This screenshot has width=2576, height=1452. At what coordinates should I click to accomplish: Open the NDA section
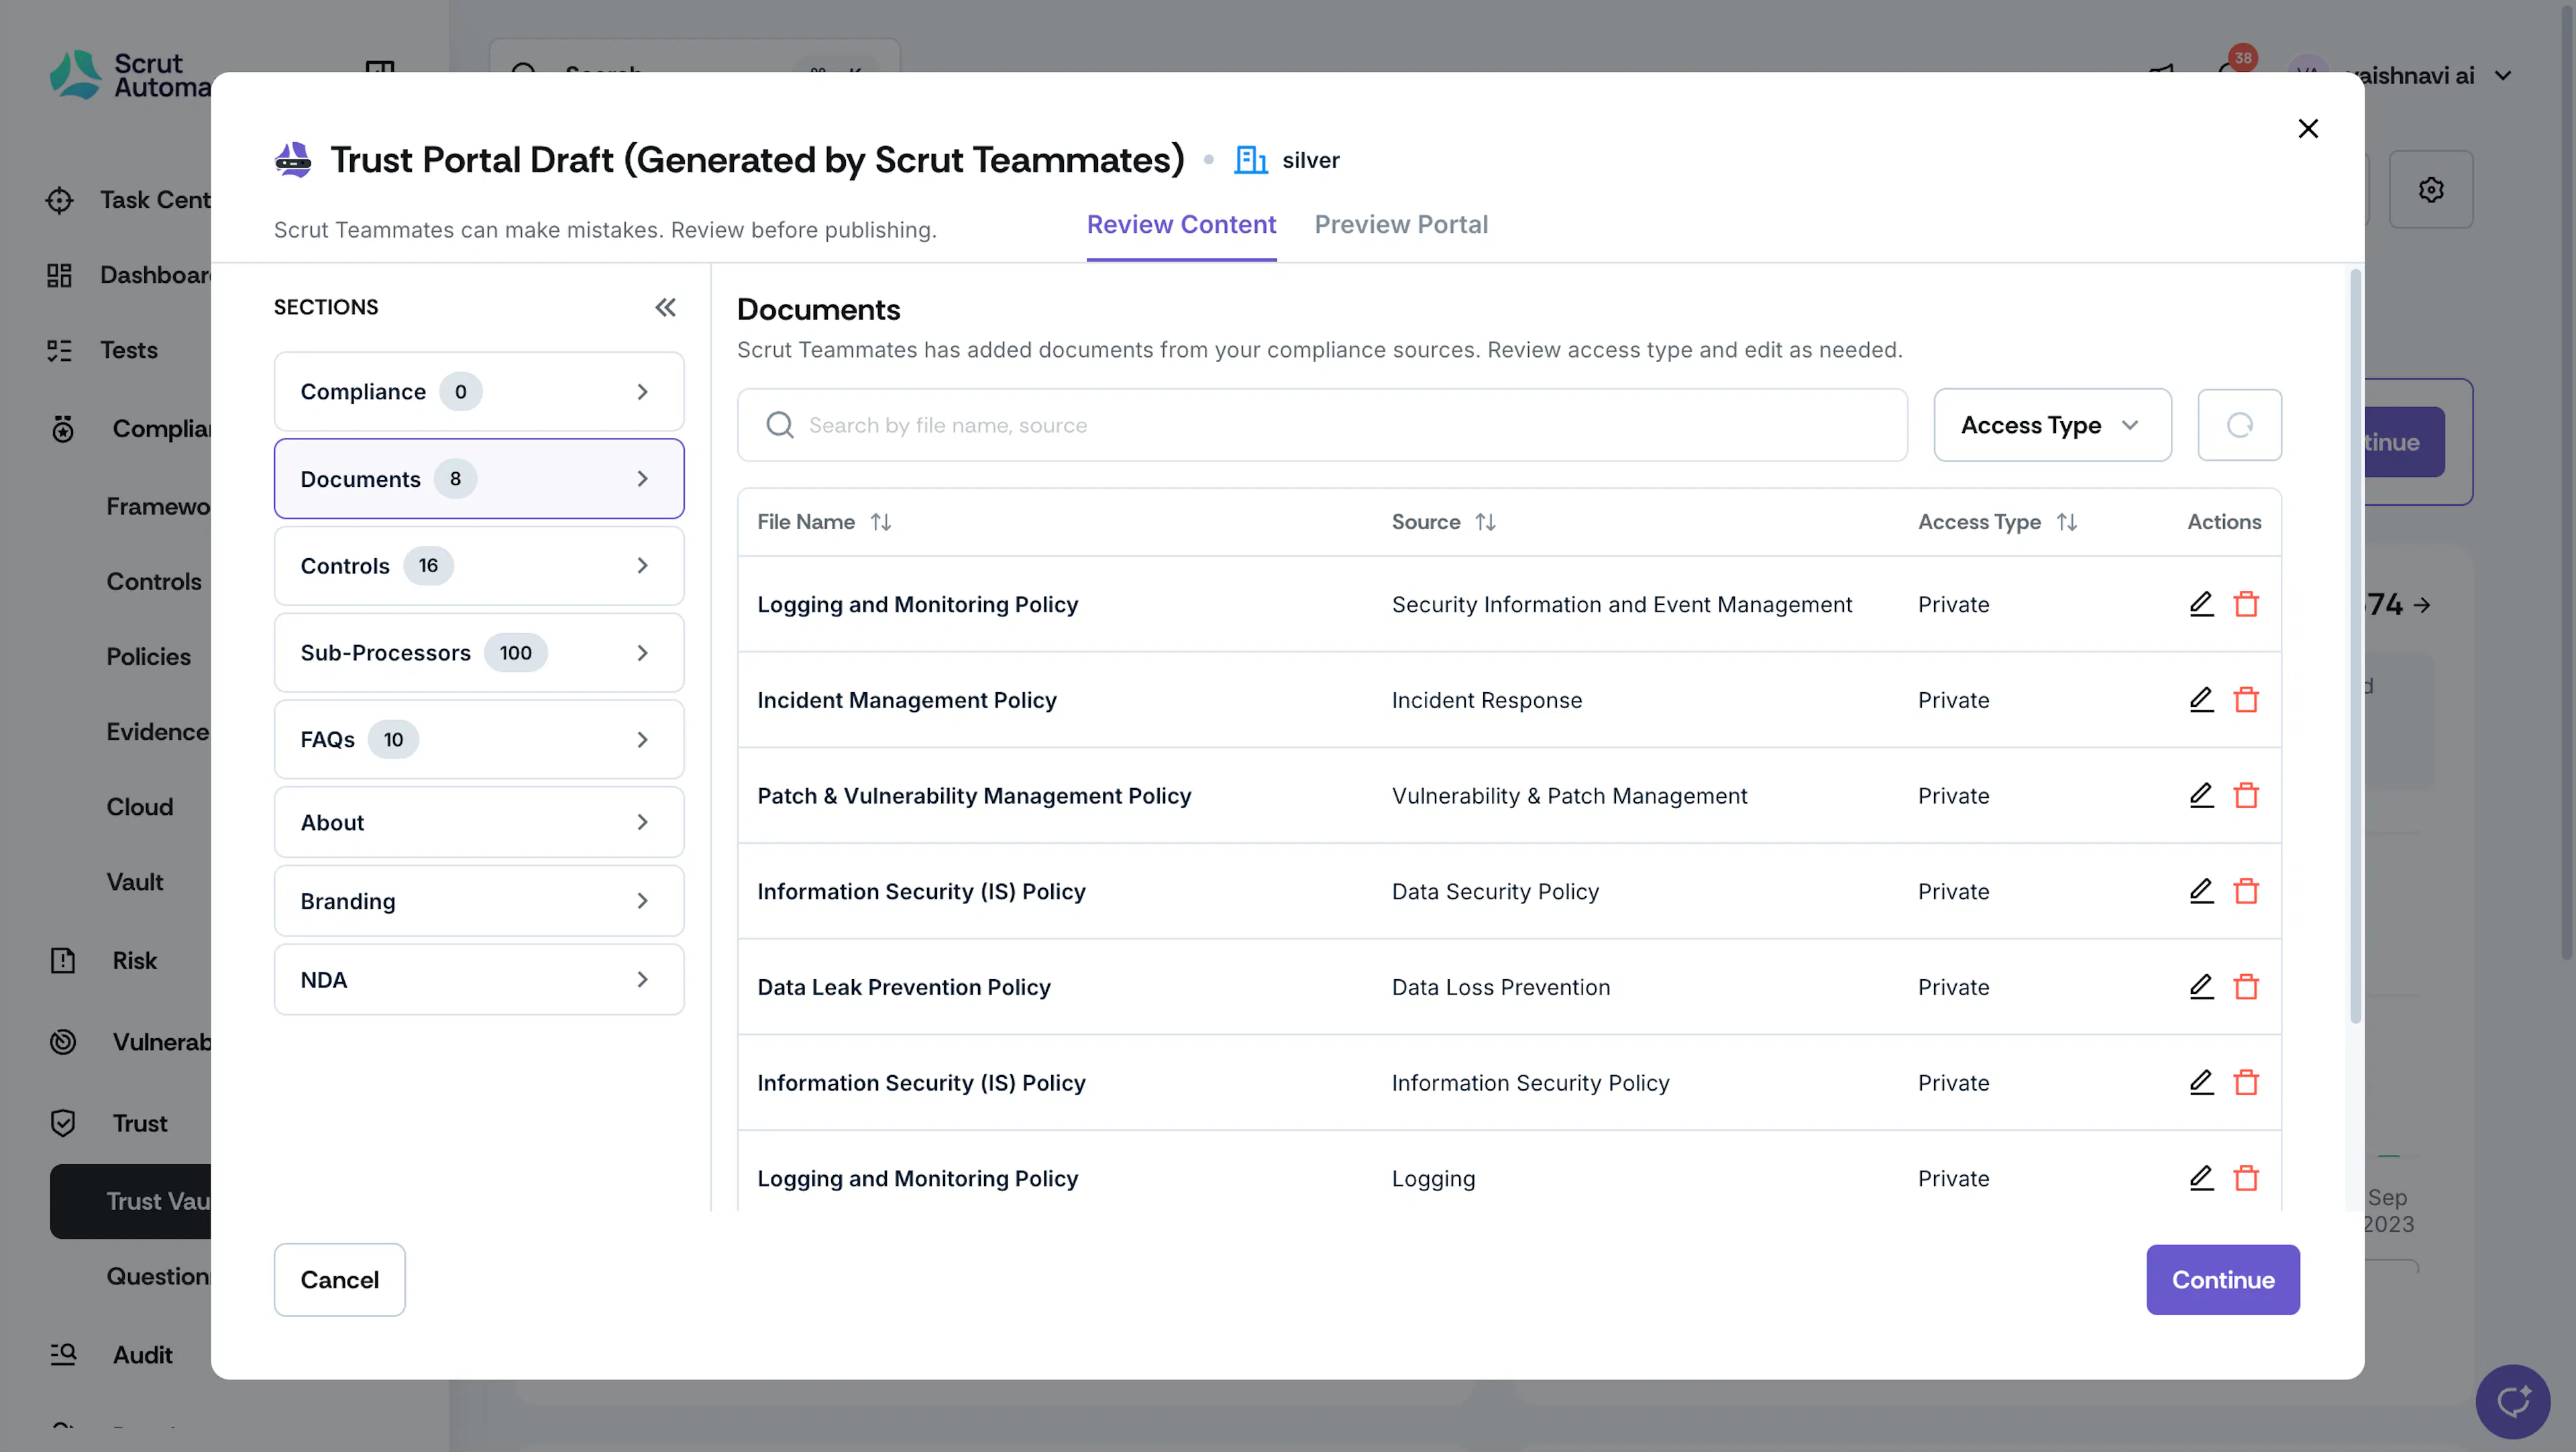coord(479,980)
